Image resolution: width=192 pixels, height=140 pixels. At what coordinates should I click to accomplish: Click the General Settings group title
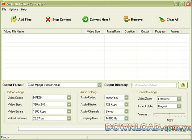click(147, 92)
